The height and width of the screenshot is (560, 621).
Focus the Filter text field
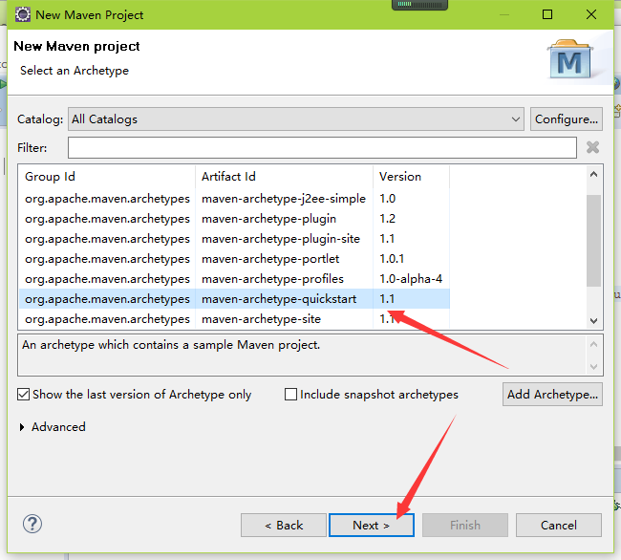pyautogui.click(x=322, y=148)
